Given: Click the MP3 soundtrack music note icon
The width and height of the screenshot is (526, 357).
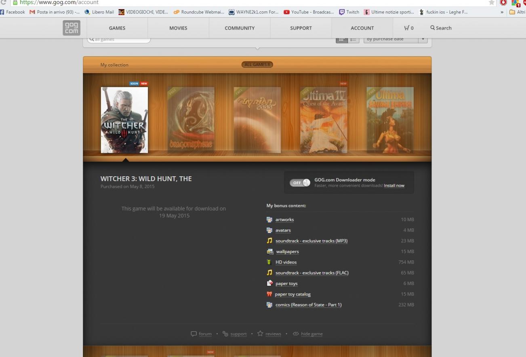Looking at the screenshot, I should (269, 241).
